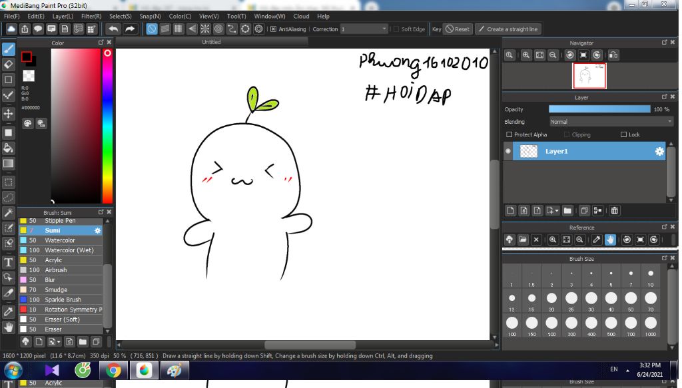Viewport: 682px width, 388px height.
Task: Select the Magic Wand tool
Action: (9, 213)
